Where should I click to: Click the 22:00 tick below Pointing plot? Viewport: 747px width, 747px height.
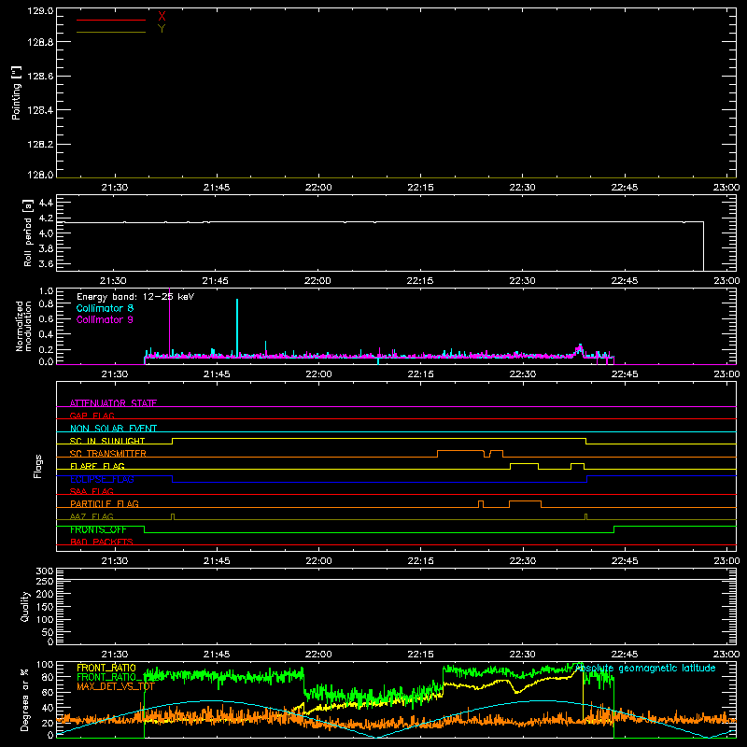coord(318,188)
